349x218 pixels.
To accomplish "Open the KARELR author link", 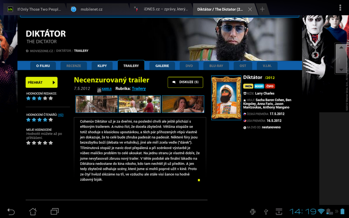I will [106, 89].
